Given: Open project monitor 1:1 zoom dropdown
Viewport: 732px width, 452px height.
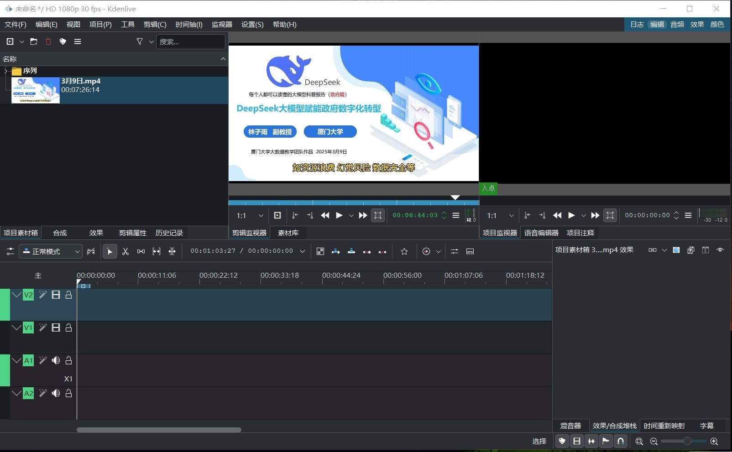Looking at the screenshot, I should coord(501,215).
